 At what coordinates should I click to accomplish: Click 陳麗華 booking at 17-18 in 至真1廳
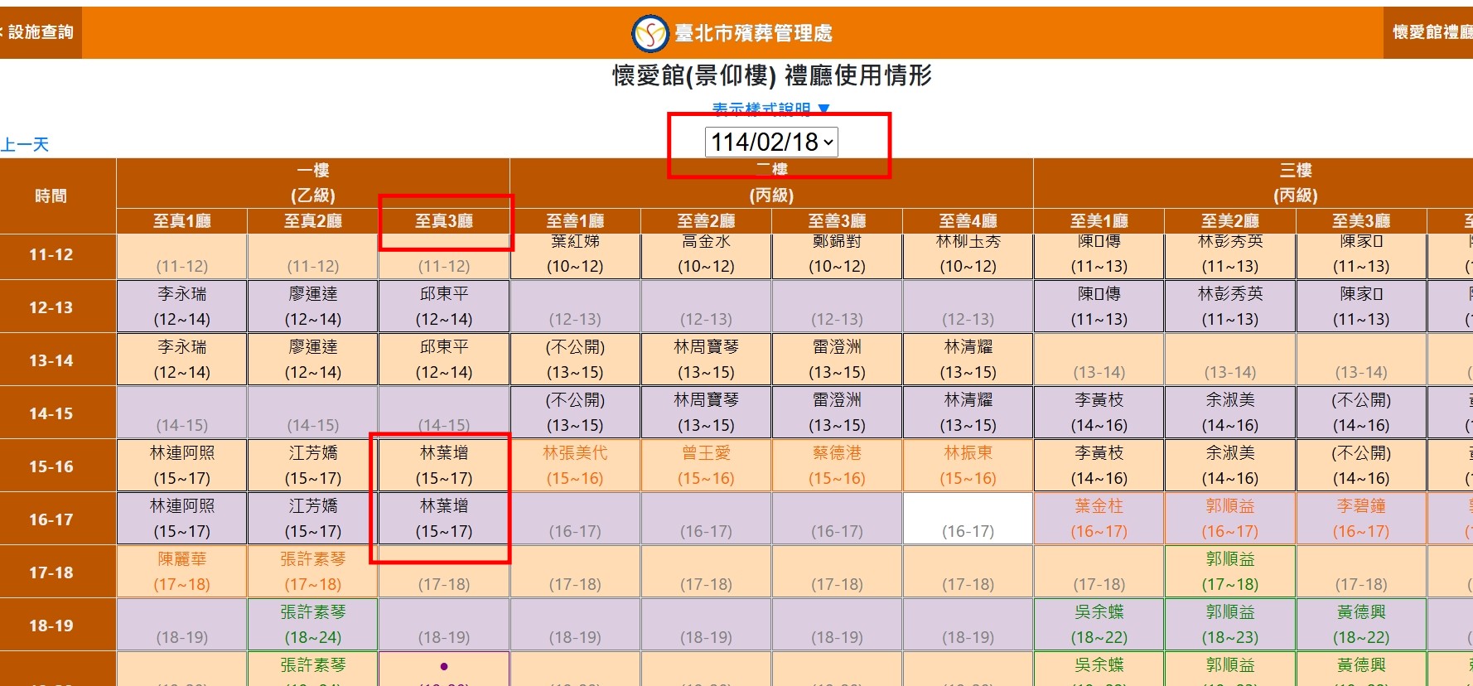click(x=182, y=572)
